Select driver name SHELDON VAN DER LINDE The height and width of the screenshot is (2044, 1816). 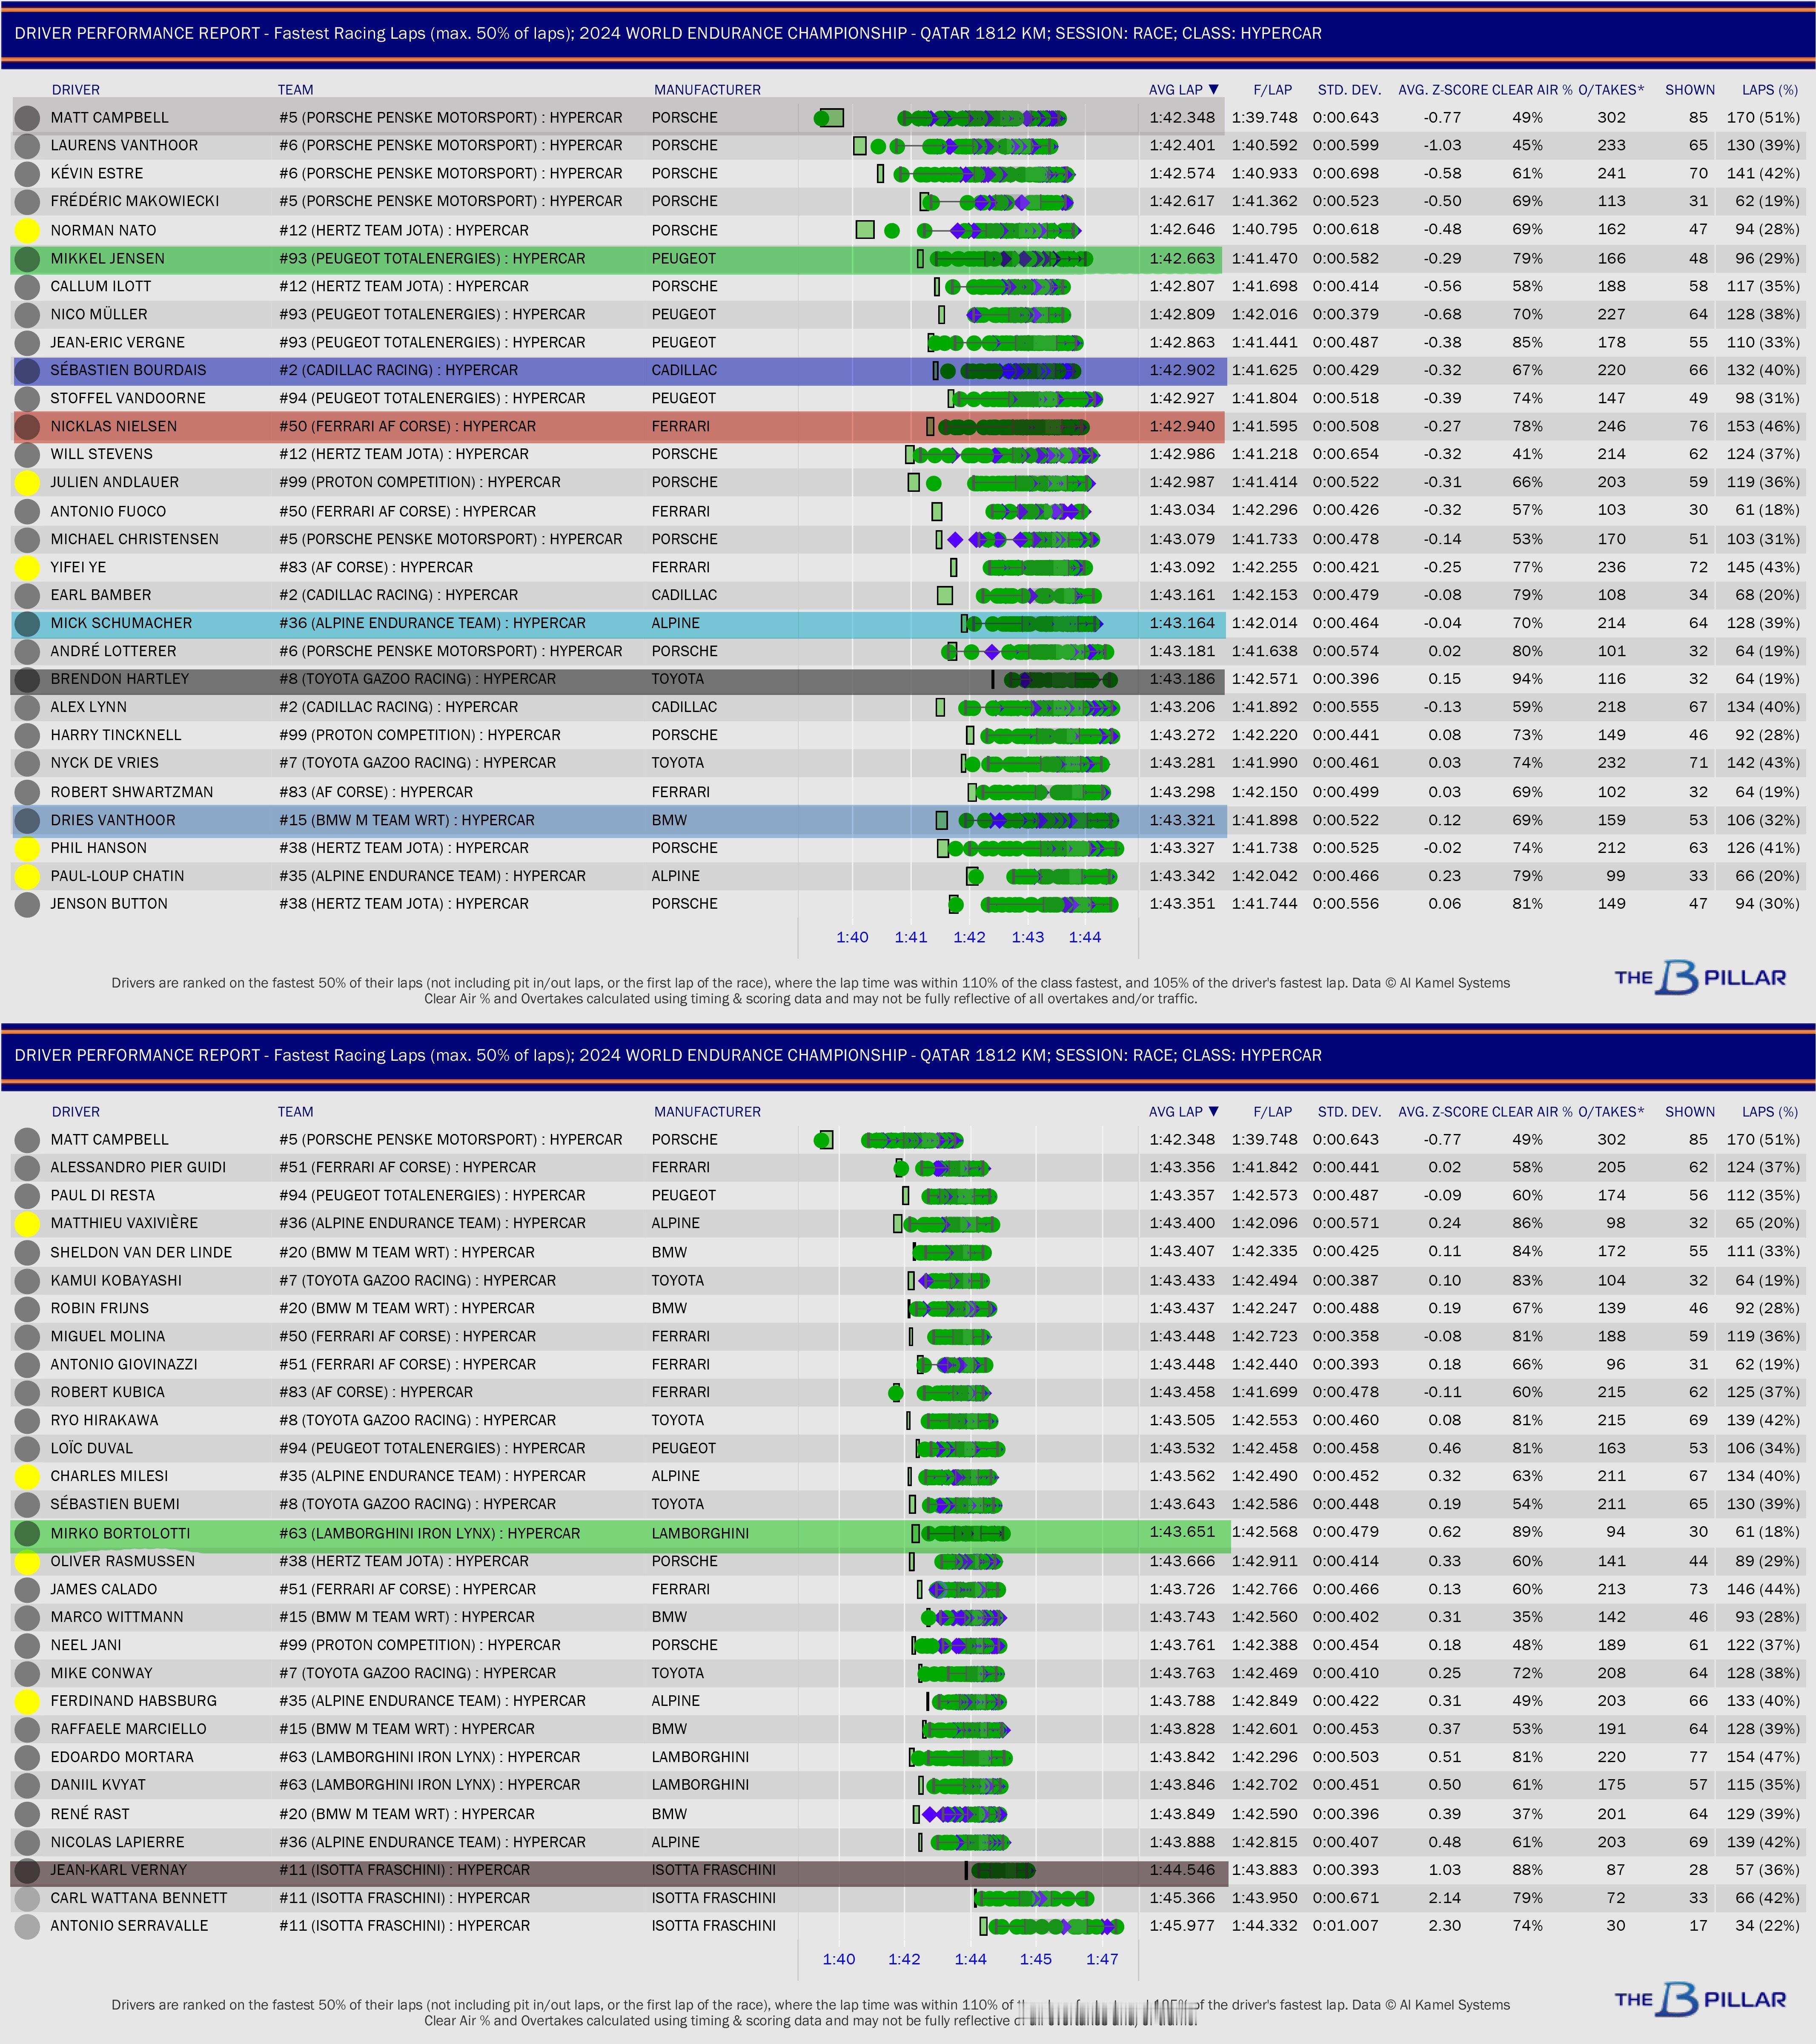[x=141, y=1252]
